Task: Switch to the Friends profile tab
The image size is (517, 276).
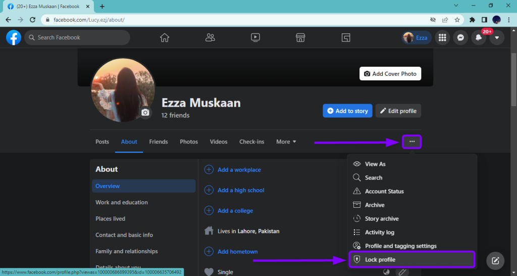Action: point(159,142)
